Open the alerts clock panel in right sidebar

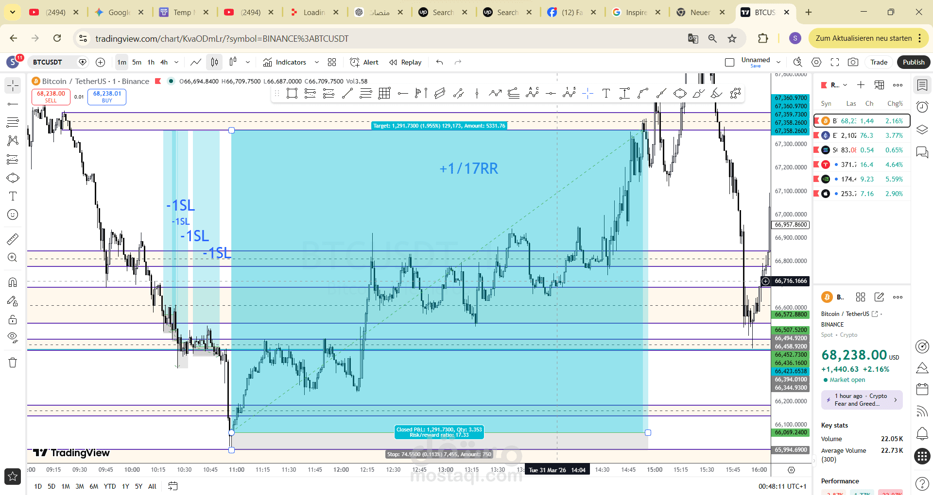tap(922, 106)
